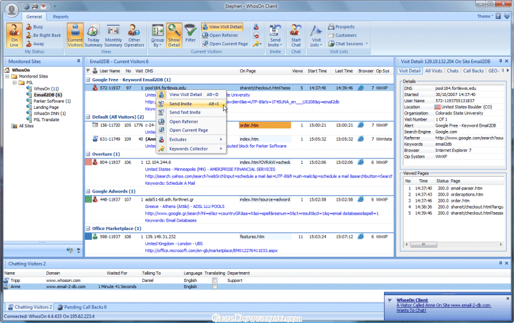Choose Send Text Invite menu item

[191, 112]
